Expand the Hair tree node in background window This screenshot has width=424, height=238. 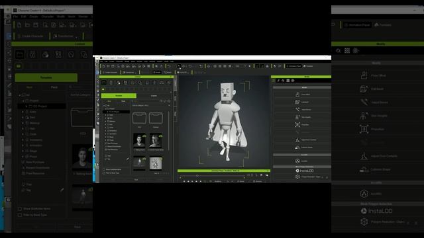23,129
